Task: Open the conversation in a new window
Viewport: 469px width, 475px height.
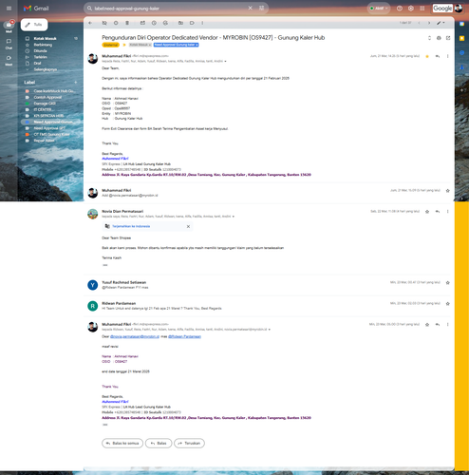Action: click(x=448, y=38)
